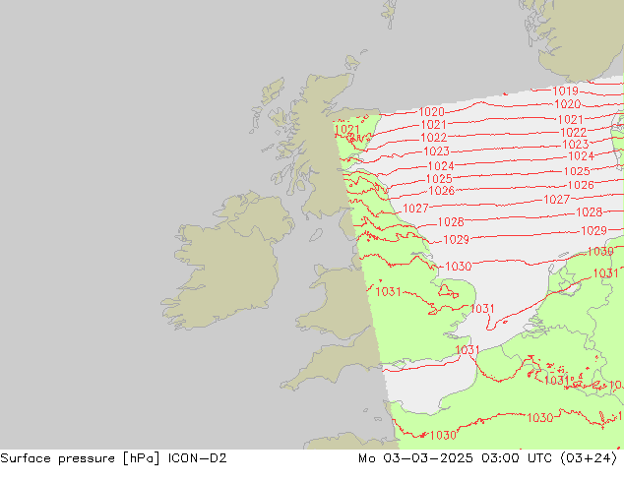Screen dimensions: 624x482
Task: Select the '1030' label just off the Humber coast
Action: [458, 266]
